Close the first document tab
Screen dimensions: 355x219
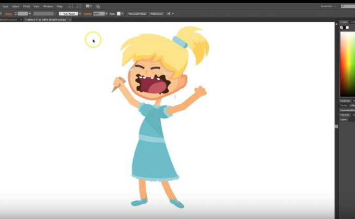pyautogui.click(x=21, y=20)
